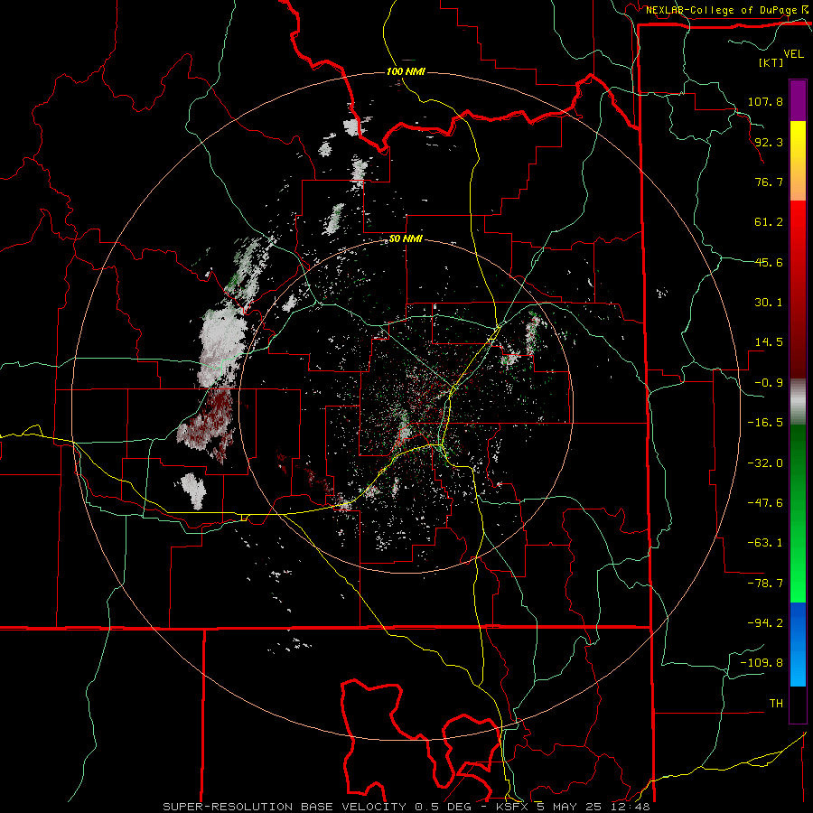Viewport: 813px width, 813px height.
Task: Click the -16.5 velocity scale value
Action: (765, 423)
